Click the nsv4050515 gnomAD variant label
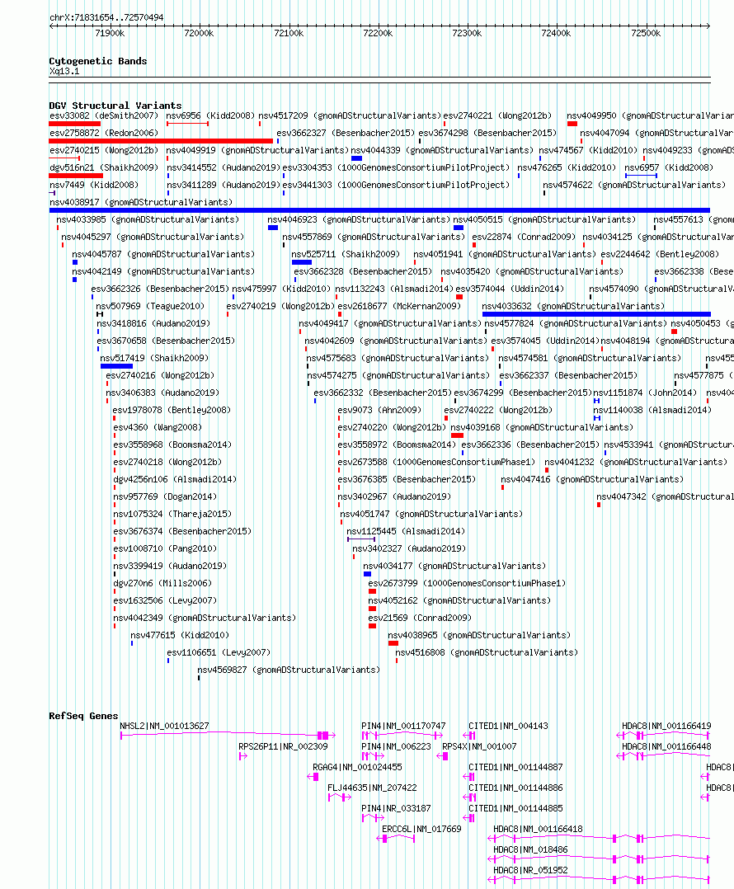The height and width of the screenshot is (889, 734). coord(544,219)
